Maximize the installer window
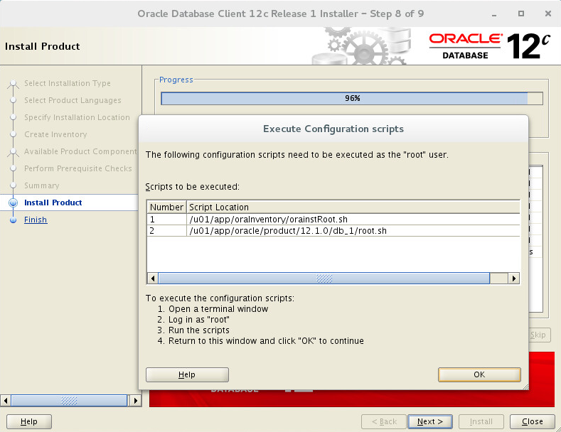 click(x=521, y=13)
